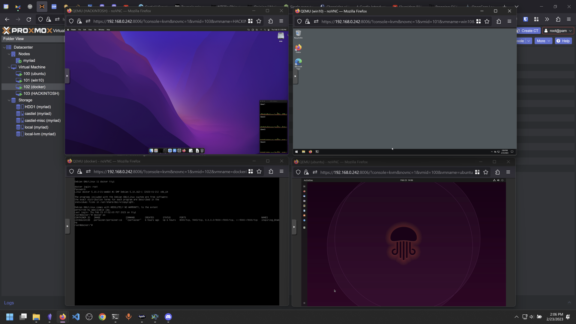Collapse the Nodes tree group
Image resolution: width=576 pixels, height=324 pixels.
coord(9,54)
